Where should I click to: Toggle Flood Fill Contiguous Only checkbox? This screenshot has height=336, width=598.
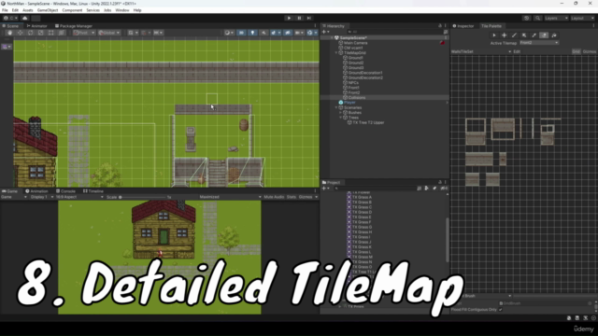click(501, 310)
